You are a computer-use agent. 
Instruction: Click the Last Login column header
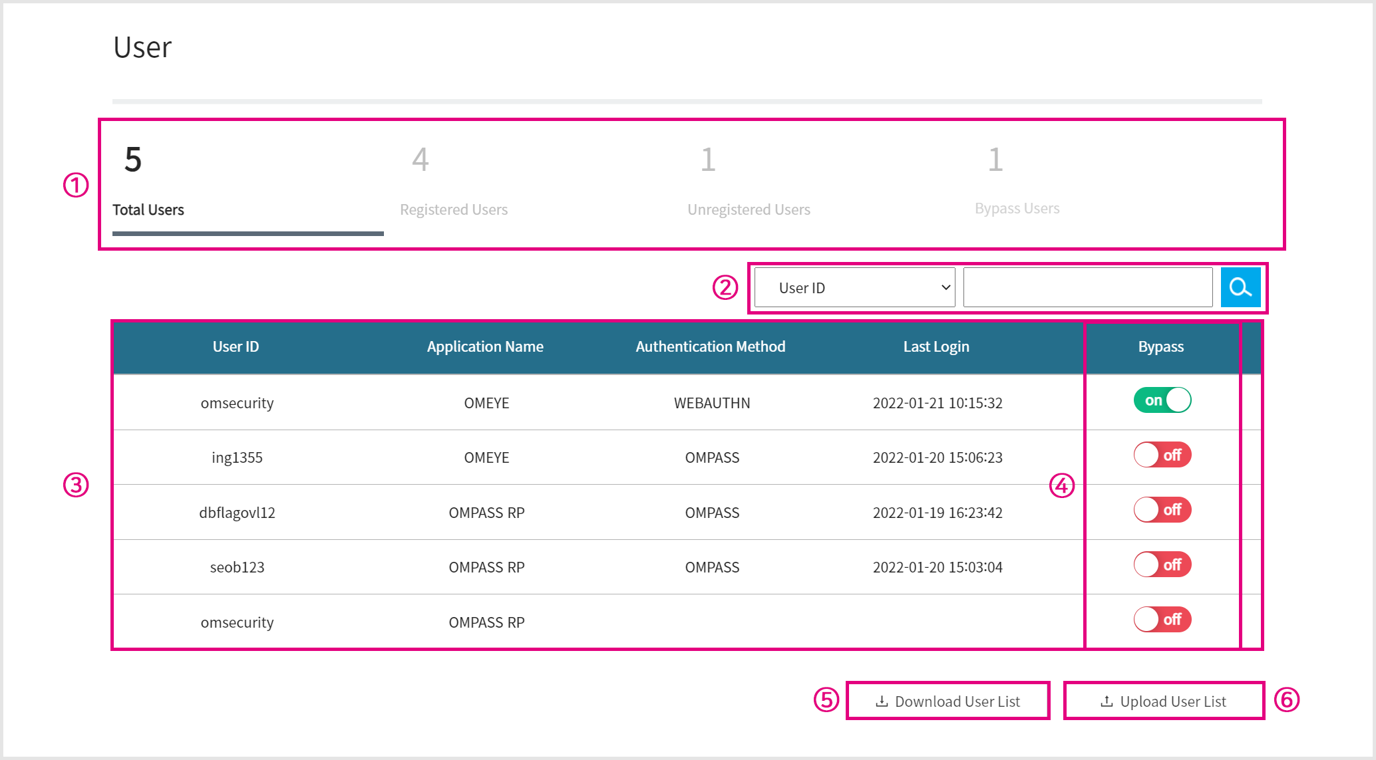coord(936,346)
